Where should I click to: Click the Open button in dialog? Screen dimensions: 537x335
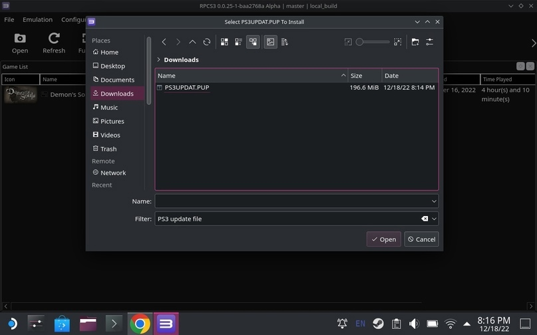(384, 239)
